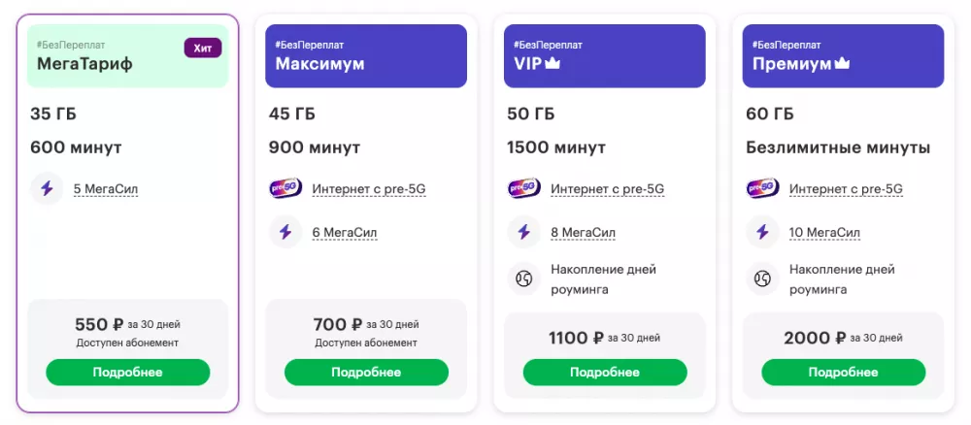Click lightning icon next to 6 МегаСил
Screen dimensions: 971x425
(285, 232)
